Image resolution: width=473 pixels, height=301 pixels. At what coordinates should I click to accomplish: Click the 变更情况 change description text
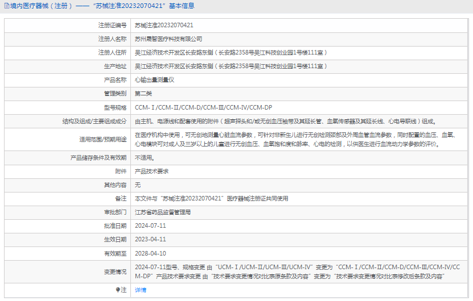pyautogui.click(x=298, y=271)
